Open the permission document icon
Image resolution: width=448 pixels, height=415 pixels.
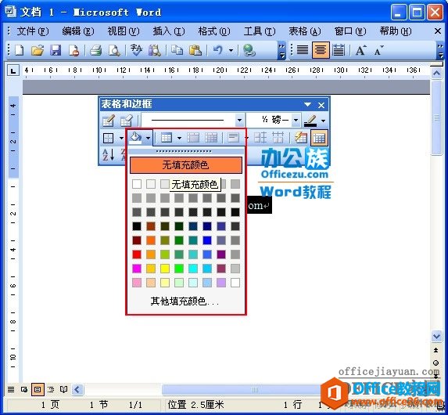coord(73,50)
